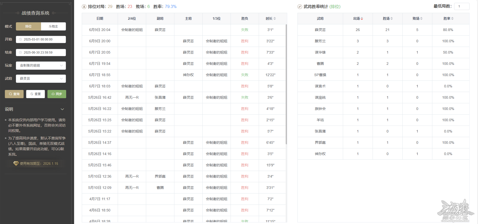Edit the 结束 end date field
The image size is (478, 224).
(41, 53)
